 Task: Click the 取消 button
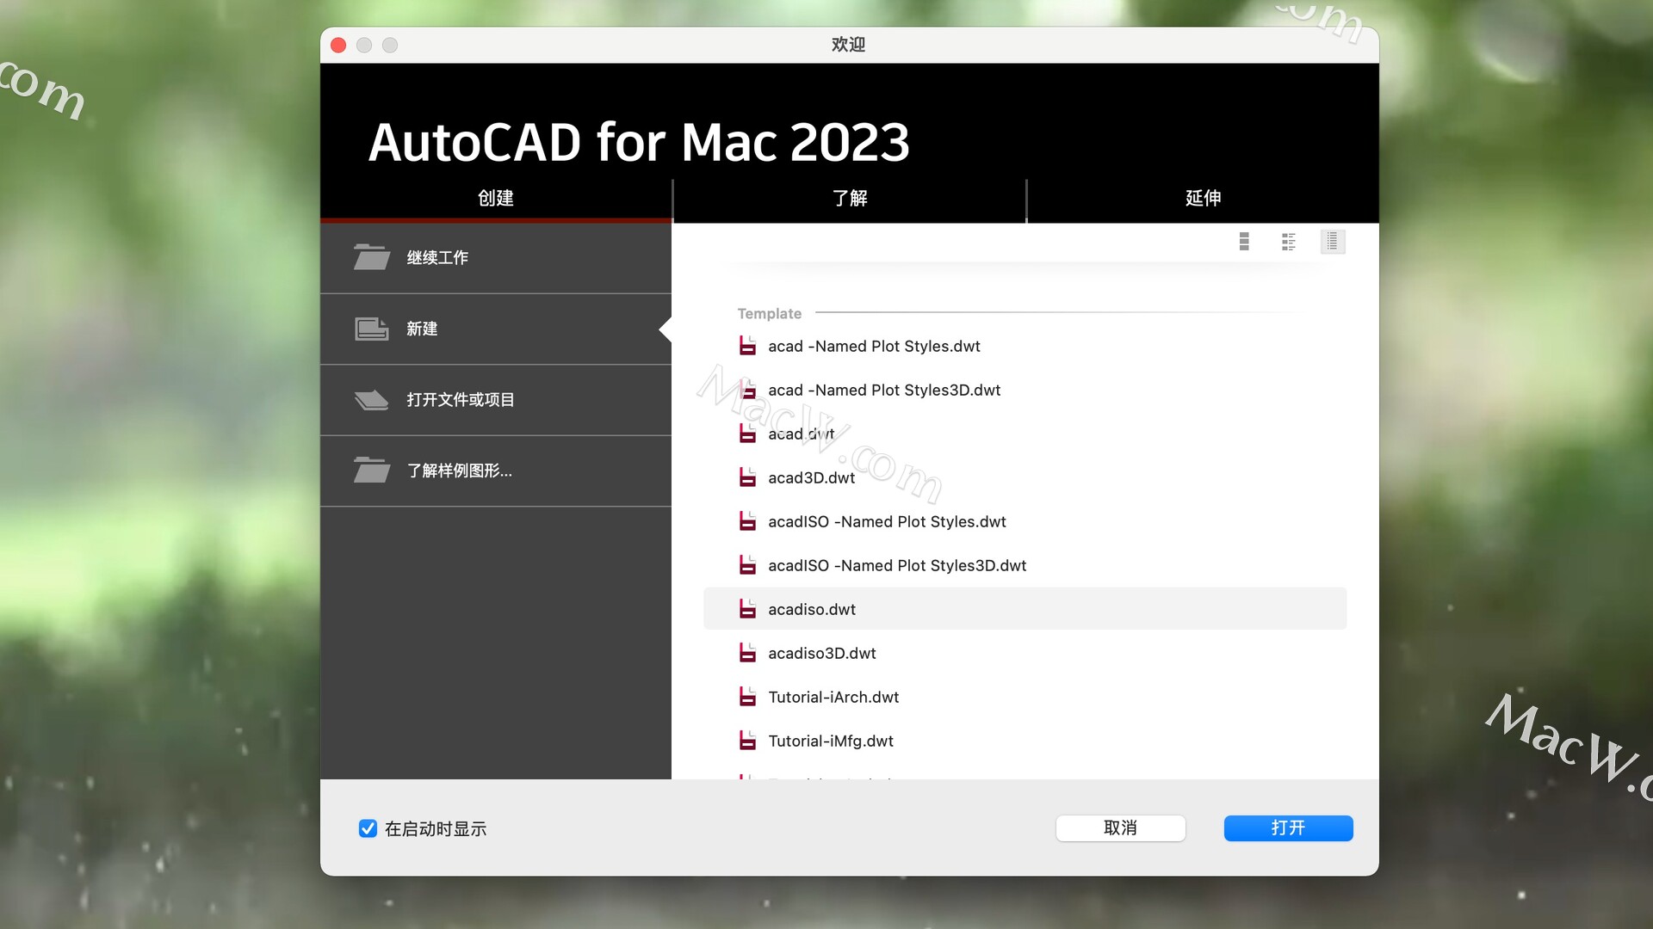click(x=1120, y=828)
